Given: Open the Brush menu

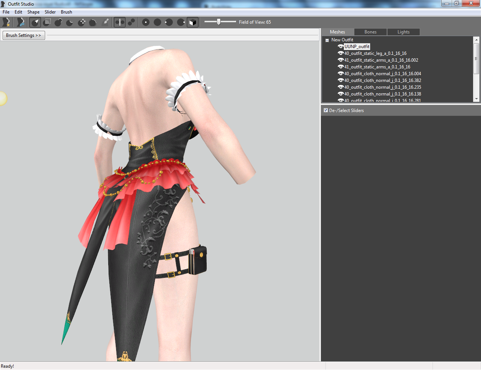Looking at the screenshot, I should click(x=67, y=12).
